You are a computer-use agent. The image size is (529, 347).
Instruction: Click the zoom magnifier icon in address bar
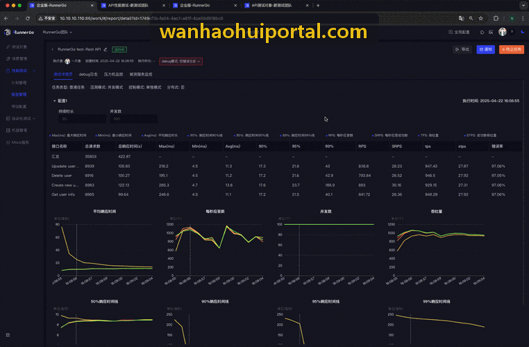tap(471, 18)
